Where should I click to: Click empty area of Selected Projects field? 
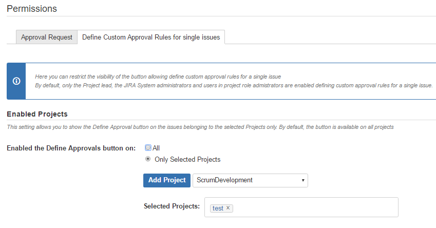click(313, 207)
